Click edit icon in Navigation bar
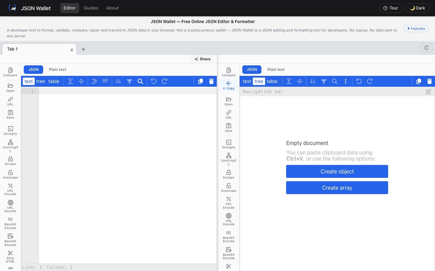 428,91
